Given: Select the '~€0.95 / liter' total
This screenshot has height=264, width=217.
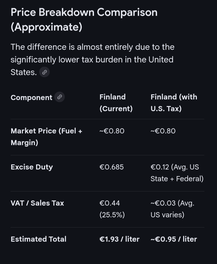Looking at the screenshot, I should tap(174, 239).
